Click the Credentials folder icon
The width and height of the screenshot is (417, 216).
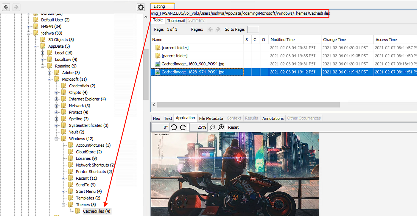coord(64,86)
